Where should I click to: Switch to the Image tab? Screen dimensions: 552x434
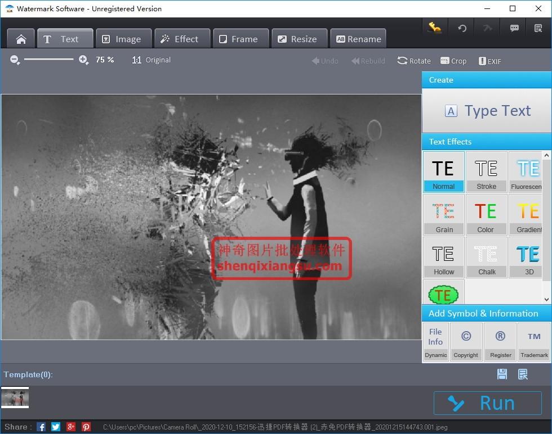click(124, 39)
